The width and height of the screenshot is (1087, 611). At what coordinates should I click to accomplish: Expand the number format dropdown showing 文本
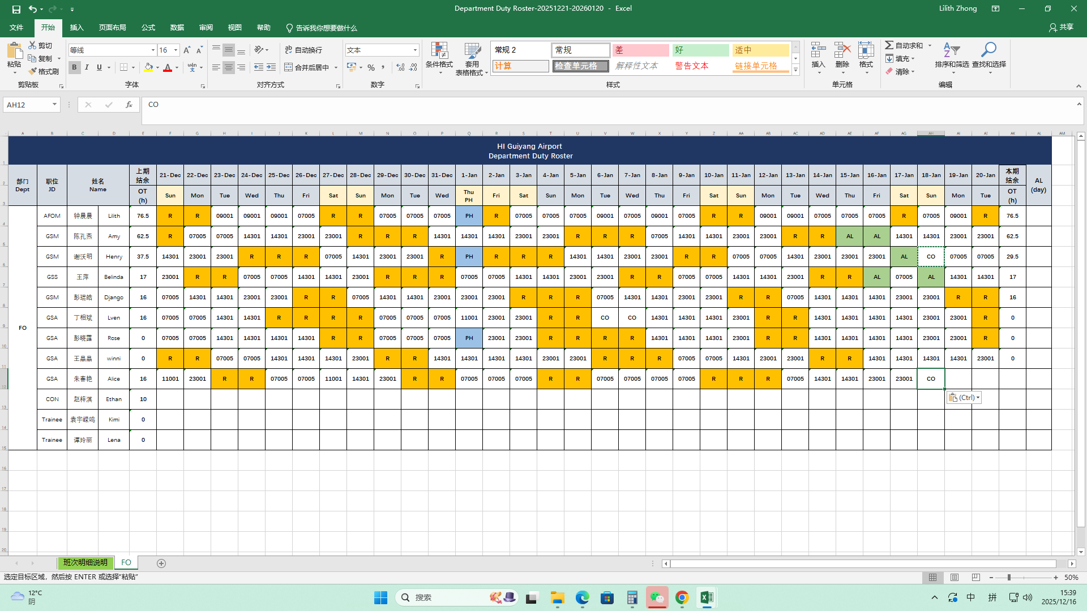coord(415,50)
